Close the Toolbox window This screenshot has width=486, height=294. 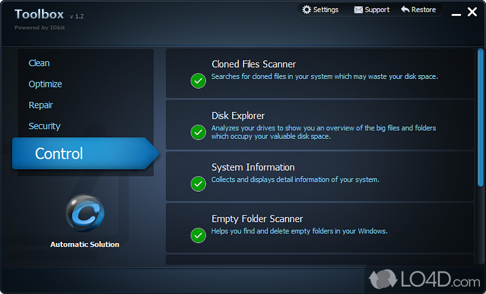click(x=472, y=12)
